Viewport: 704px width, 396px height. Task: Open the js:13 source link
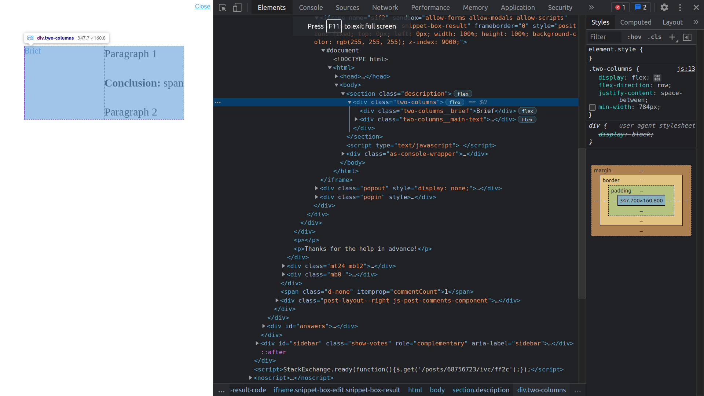pos(686,69)
